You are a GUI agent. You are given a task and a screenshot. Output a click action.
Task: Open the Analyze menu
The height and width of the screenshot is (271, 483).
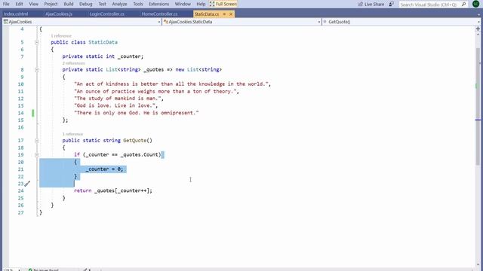[119, 4]
